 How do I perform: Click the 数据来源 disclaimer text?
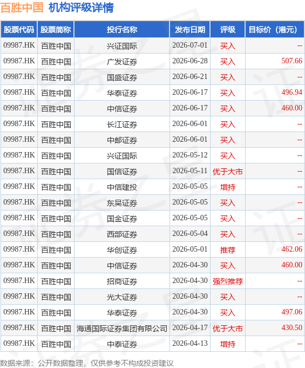coord(86,363)
